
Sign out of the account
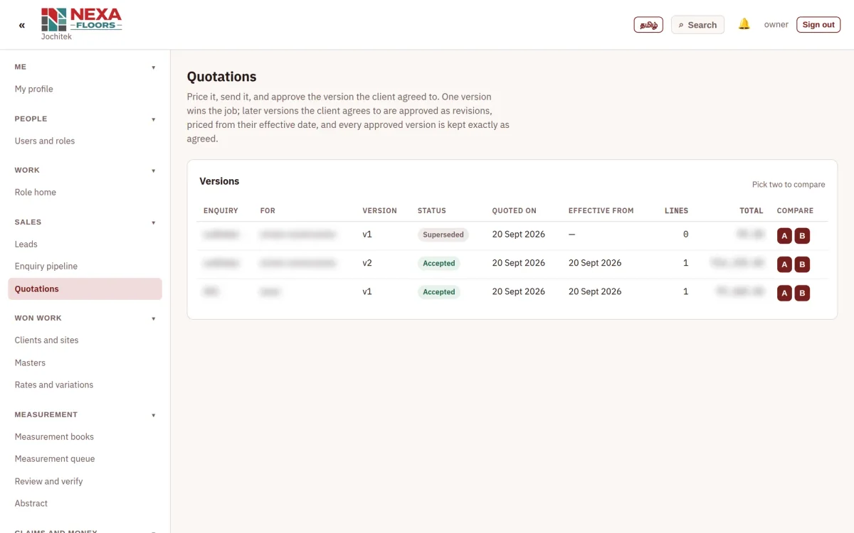click(x=818, y=25)
